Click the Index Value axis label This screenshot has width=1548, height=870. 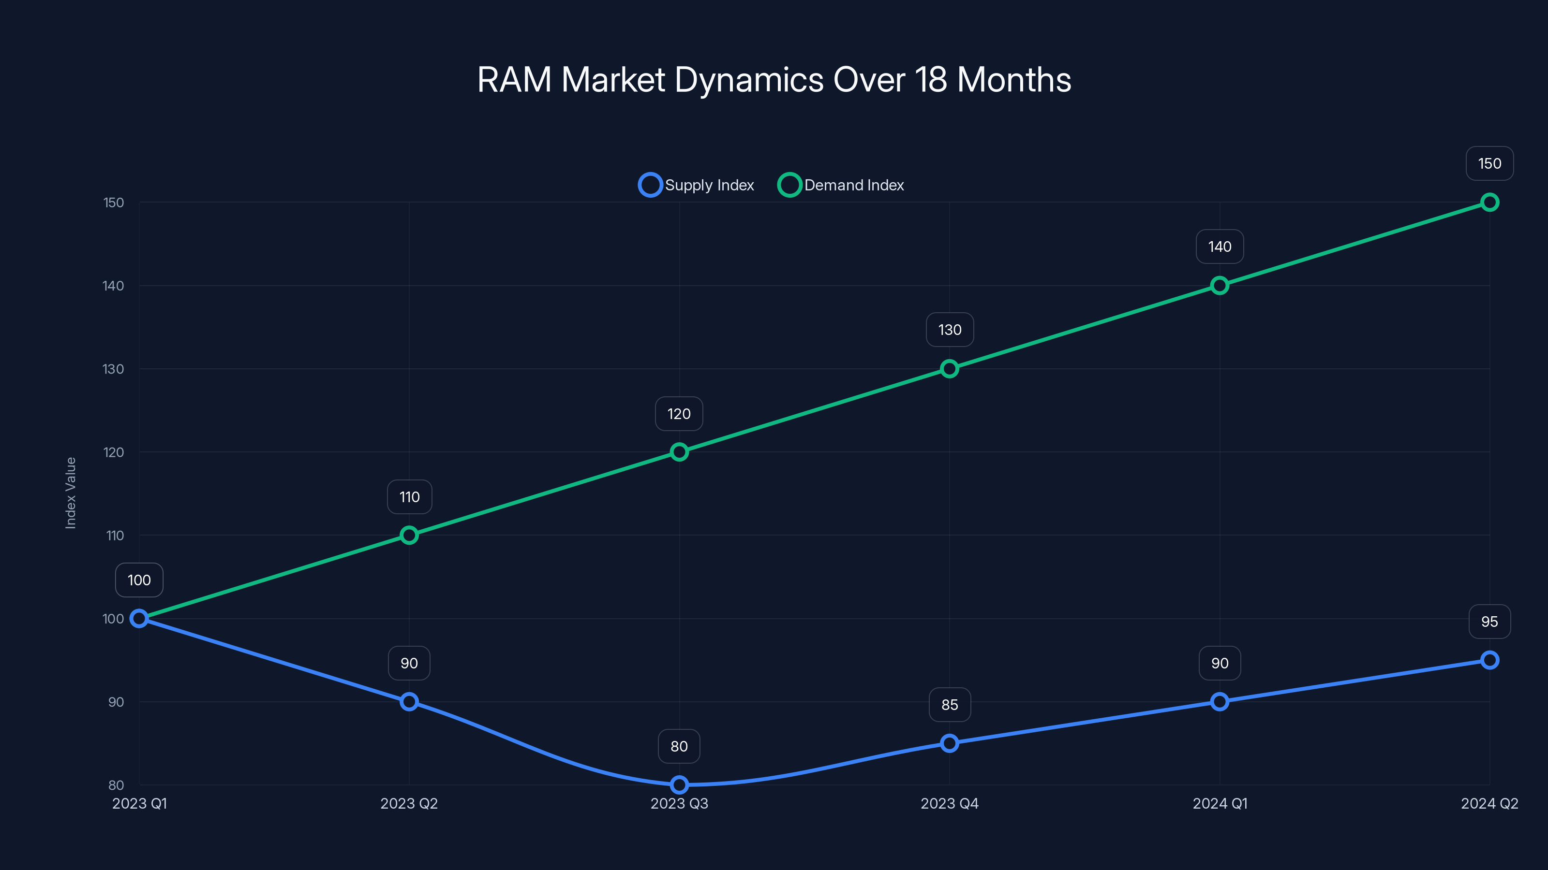coord(72,493)
